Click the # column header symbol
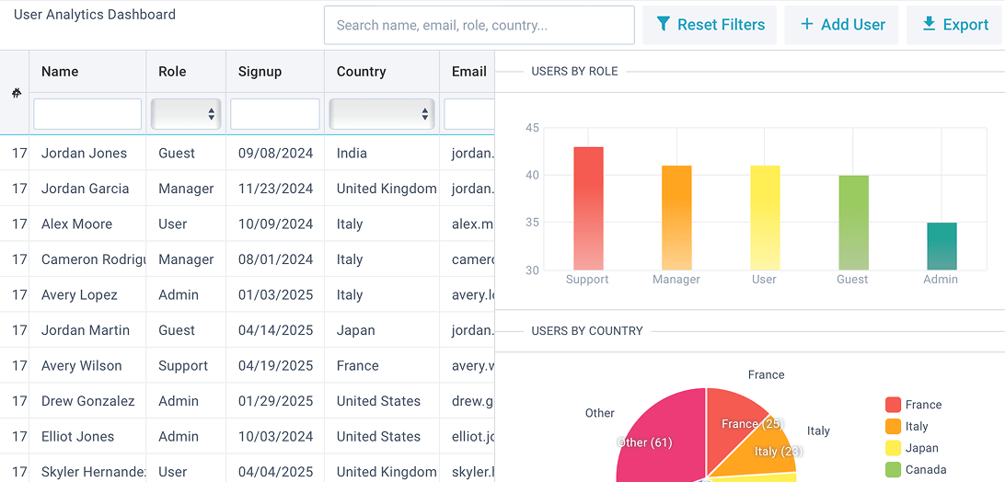The width and height of the screenshot is (1005, 482). 16,93
